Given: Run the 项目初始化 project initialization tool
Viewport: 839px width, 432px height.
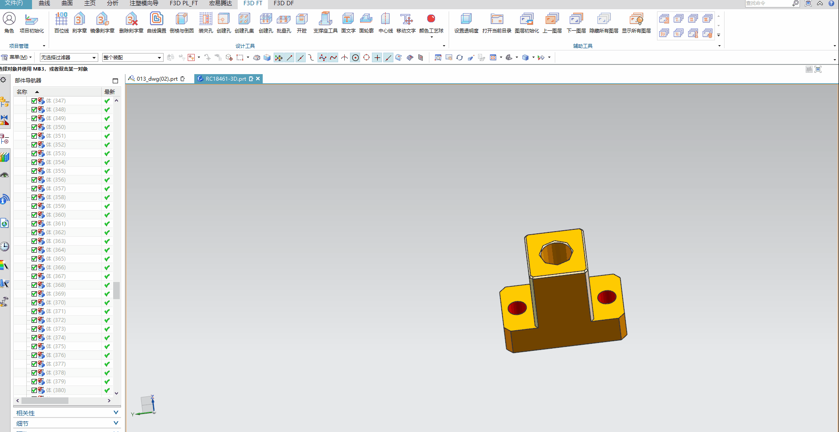Looking at the screenshot, I should click(x=32, y=22).
